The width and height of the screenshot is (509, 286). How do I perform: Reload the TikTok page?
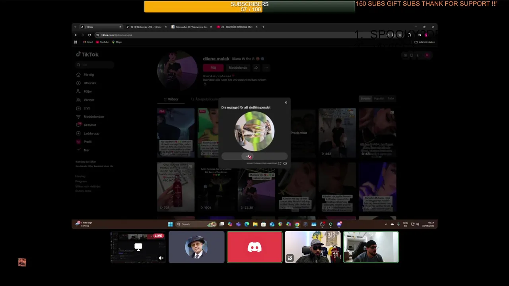[89, 35]
